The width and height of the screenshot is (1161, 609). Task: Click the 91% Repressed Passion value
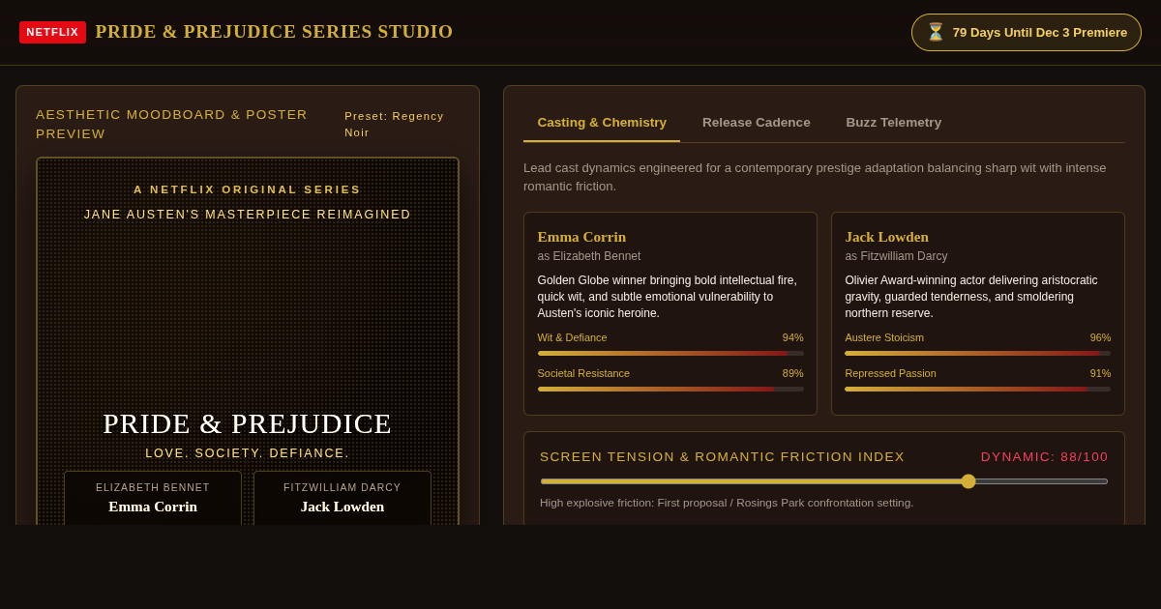click(x=1100, y=373)
